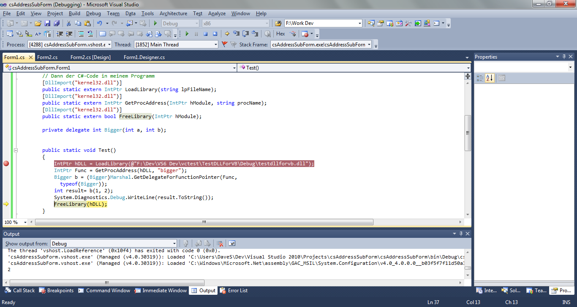577x307 pixels.
Task: Click the Undo arrow icon
Action: [x=99, y=23]
